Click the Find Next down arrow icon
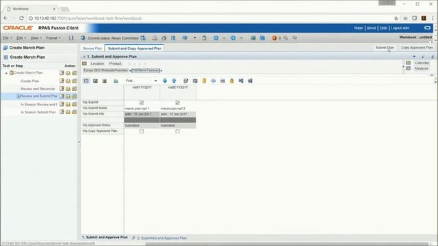Image resolution: width=438 pixels, height=246 pixels. 165,81
